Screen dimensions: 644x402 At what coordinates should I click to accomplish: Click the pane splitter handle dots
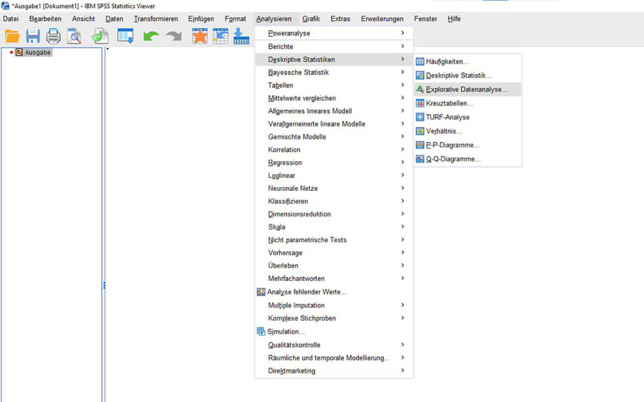104,286
